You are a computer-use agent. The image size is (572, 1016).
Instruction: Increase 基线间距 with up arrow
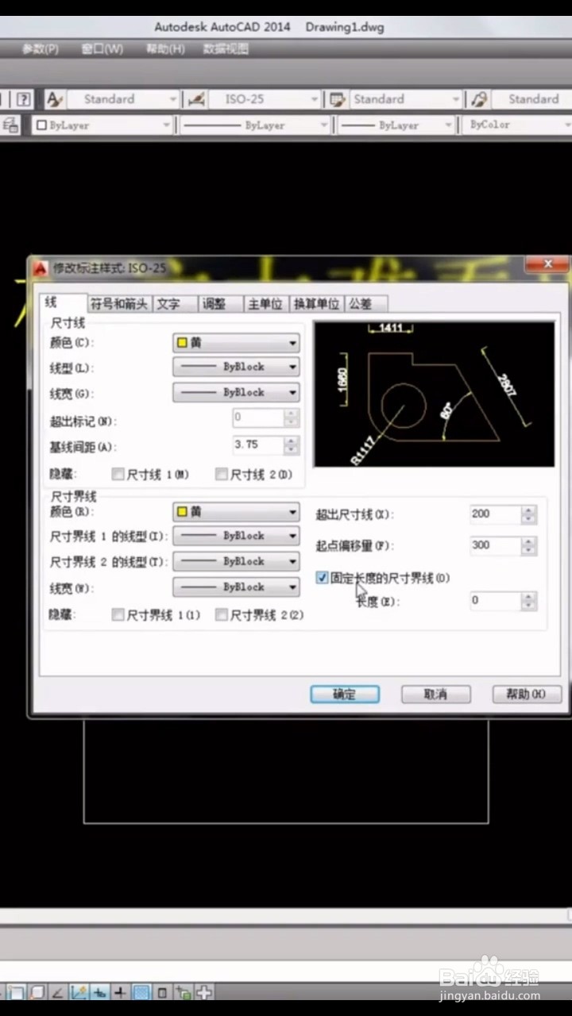292,440
